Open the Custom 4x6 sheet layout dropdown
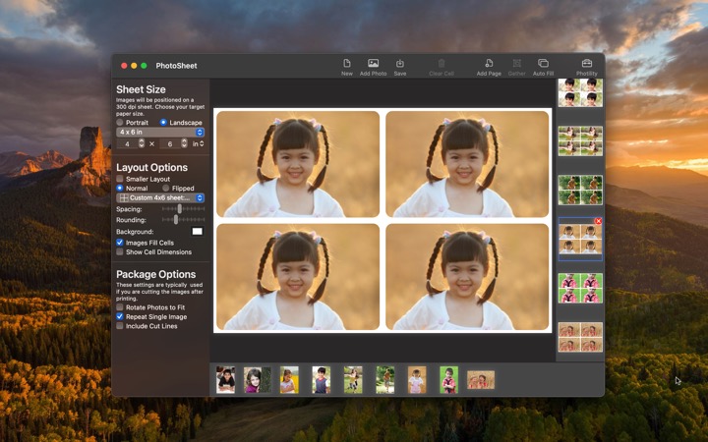 (x=160, y=197)
